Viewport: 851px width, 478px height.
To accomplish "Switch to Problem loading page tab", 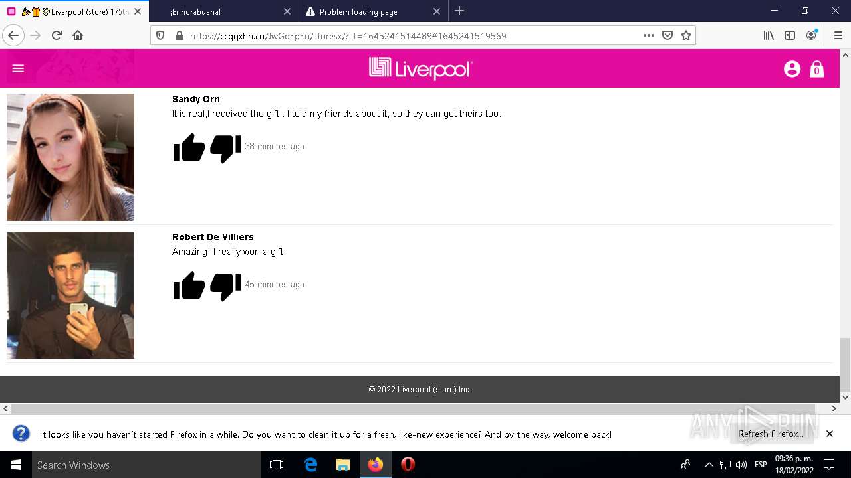I will pyautogui.click(x=374, y=11).
